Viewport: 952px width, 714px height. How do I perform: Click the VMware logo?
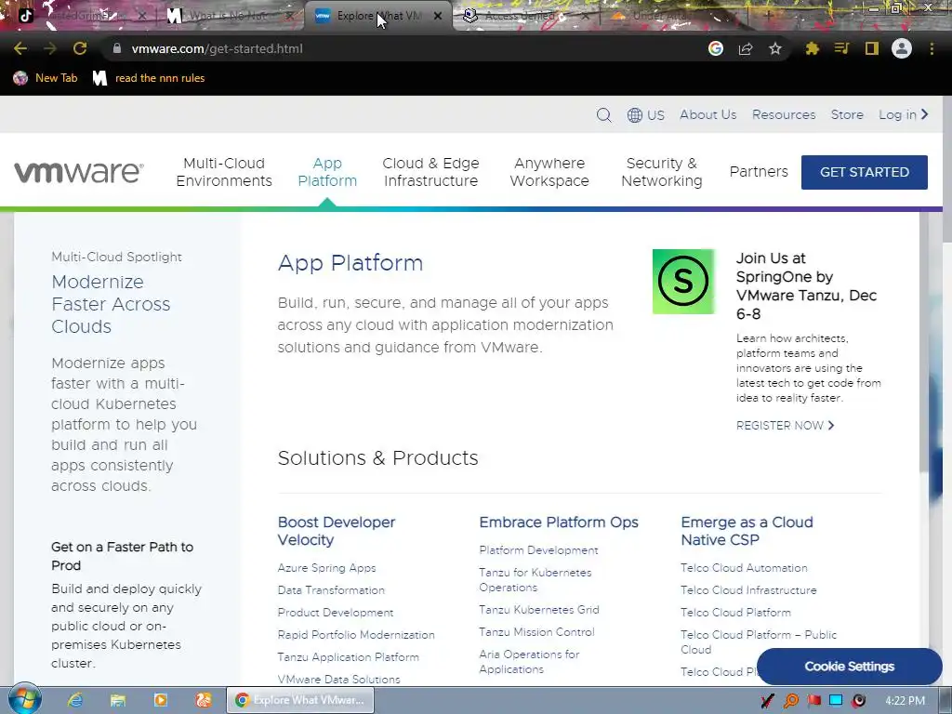coord(79,172)
